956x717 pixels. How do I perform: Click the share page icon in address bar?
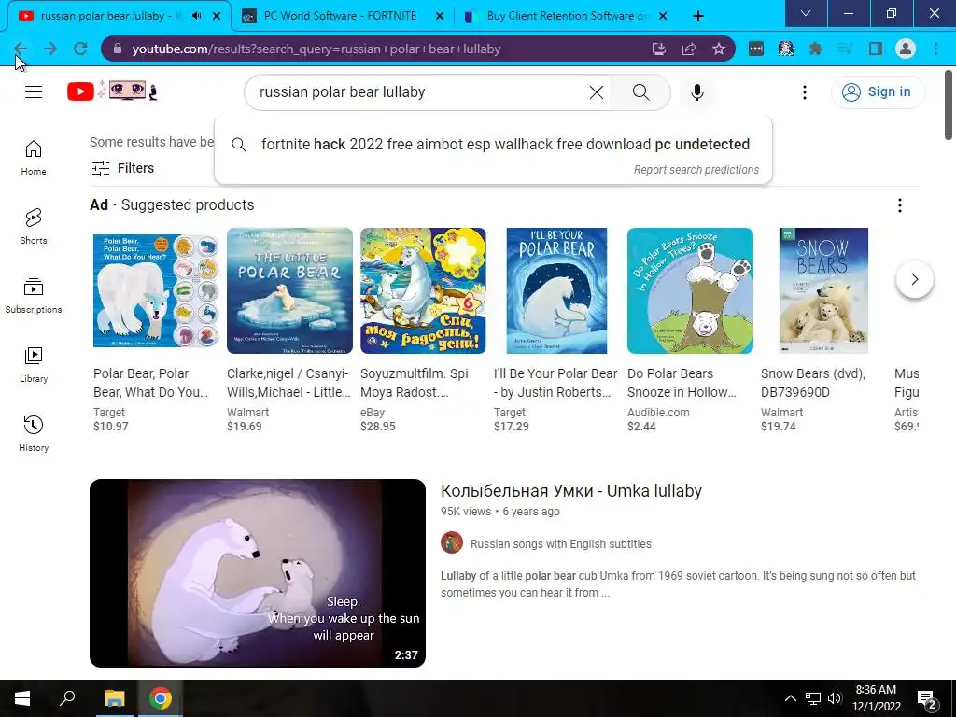coord(689,49)
